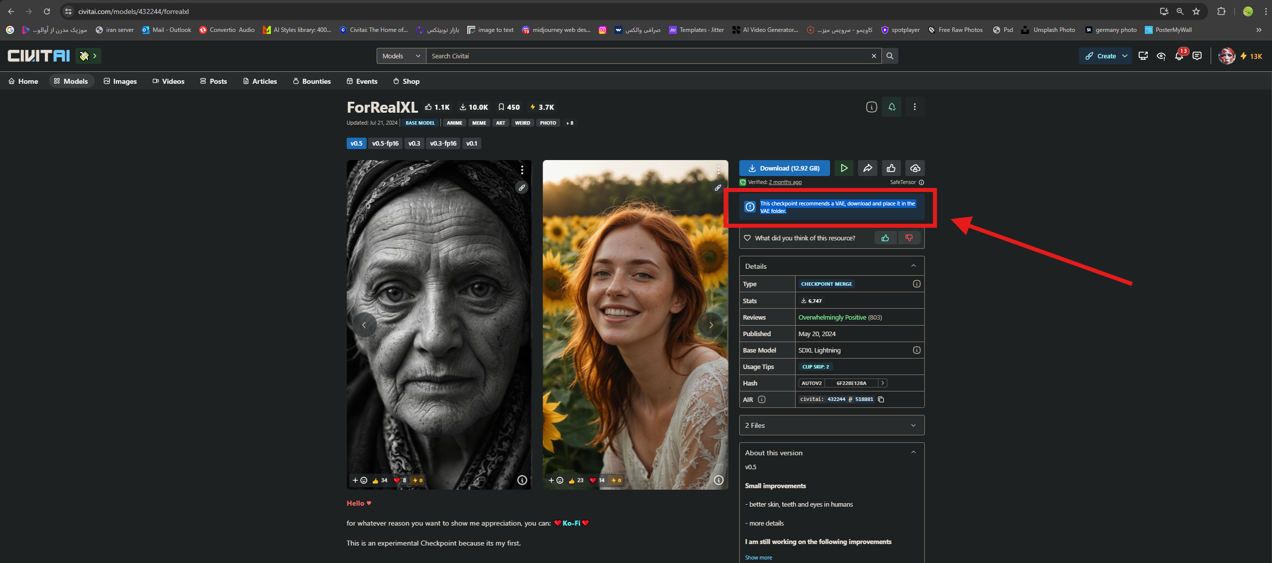Image resolution: width=1272 pixels, height=563 pixels.
Task: Toggle the green model notification bell
Action: coord(892,107)
